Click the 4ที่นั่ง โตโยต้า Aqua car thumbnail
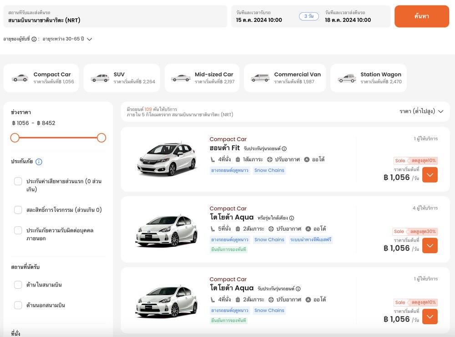Image resolution: width=455 pixels, height=337 pixels. (167, 301)
